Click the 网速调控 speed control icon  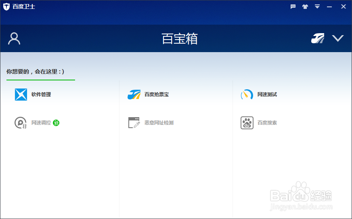[x=21, y=123]
